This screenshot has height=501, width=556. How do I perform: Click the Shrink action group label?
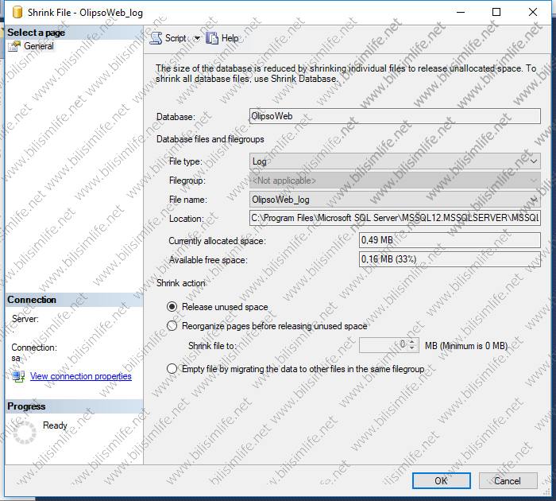(181, 283)
